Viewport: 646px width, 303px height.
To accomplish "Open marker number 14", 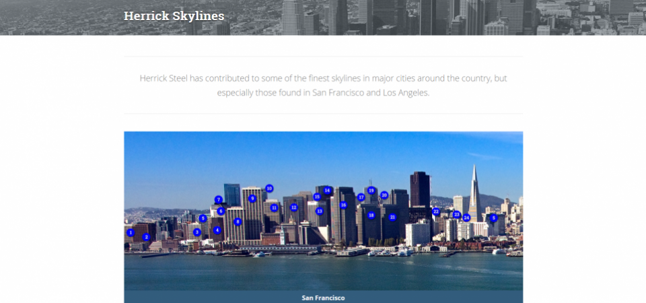I will point(327,191).
